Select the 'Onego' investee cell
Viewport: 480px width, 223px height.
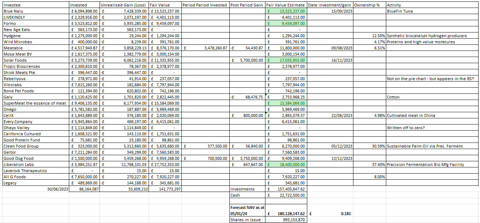(x=36, y=109)
